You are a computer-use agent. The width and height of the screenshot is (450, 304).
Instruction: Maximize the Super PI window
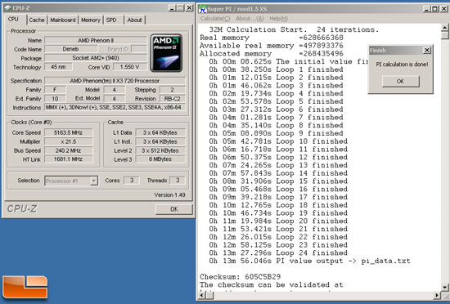point(434,9)
